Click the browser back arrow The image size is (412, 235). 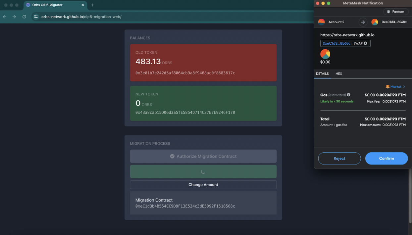[5, 17]
